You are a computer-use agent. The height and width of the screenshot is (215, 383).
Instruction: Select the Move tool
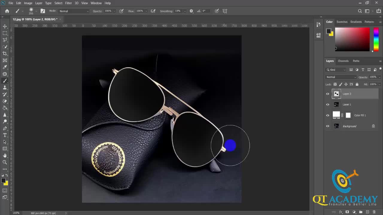pos(5,26)
